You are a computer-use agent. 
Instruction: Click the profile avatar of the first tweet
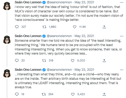click(7, 6)
